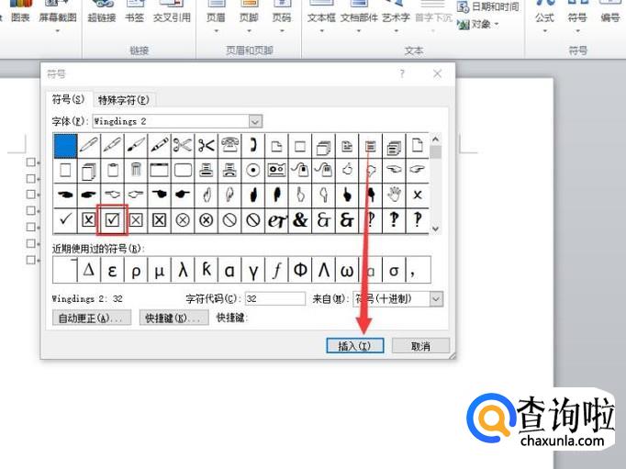This screenshot has width=626, height=469.
Task: Select recent symbol mu
Action: [x=160, y=270]
